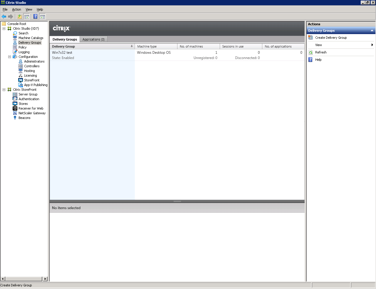Open the File menu
376x289 pixels.
5,9
